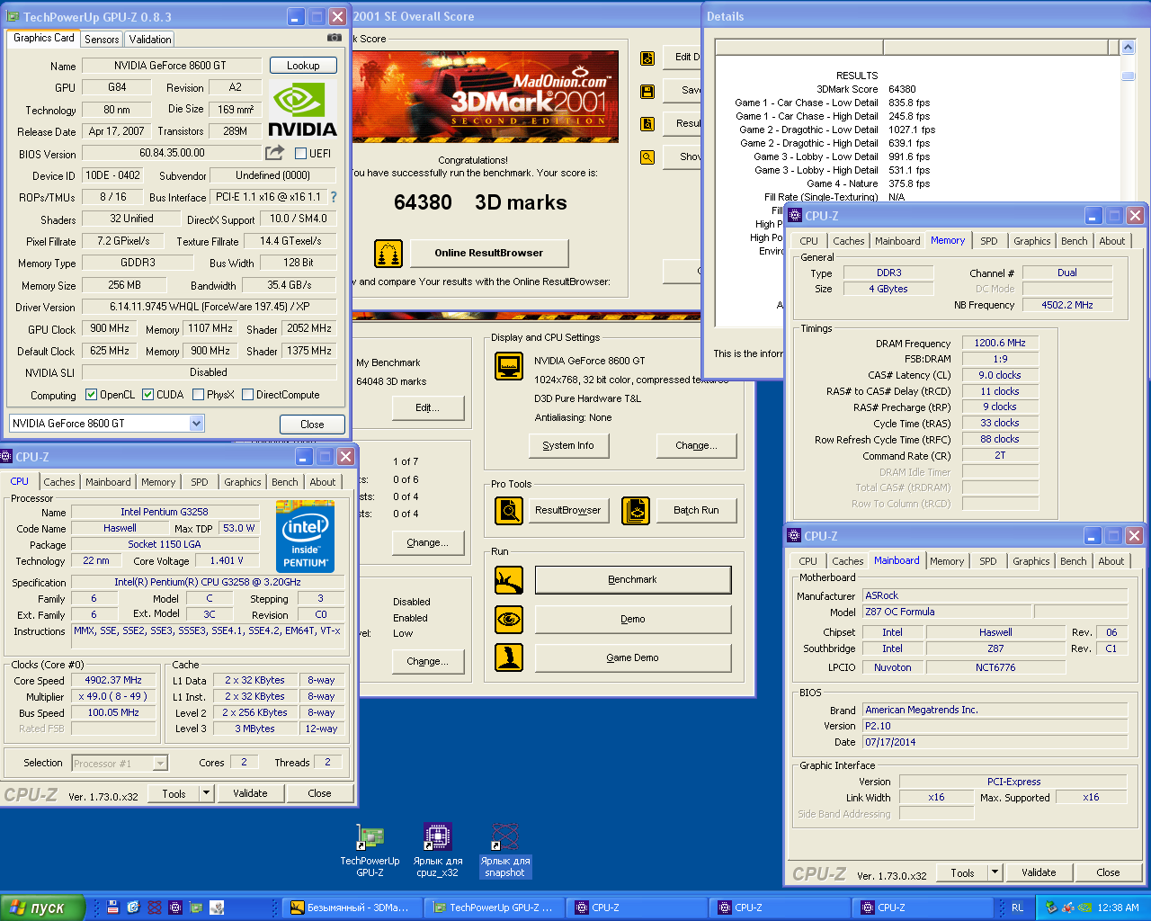Screen dimensions: 1151x921
Task: Open the Tools dropdown arrow in the Mainboard window
Action: pos(995,872)
